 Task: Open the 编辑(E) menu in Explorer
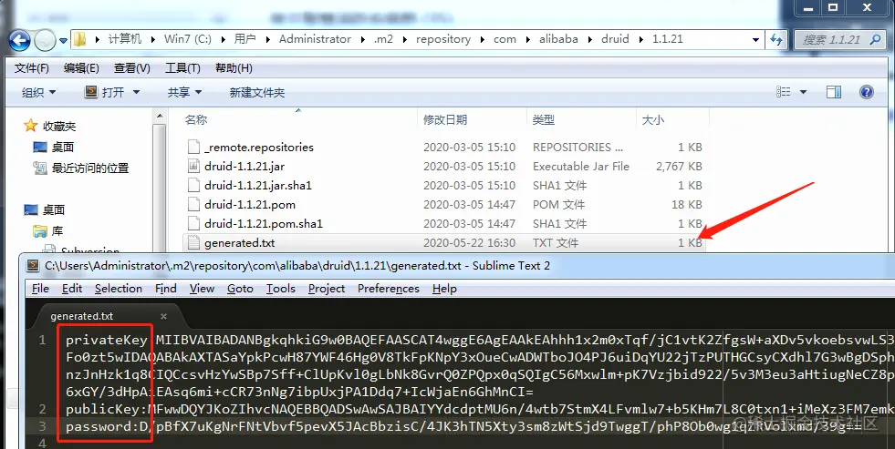(x=81, y=67)
